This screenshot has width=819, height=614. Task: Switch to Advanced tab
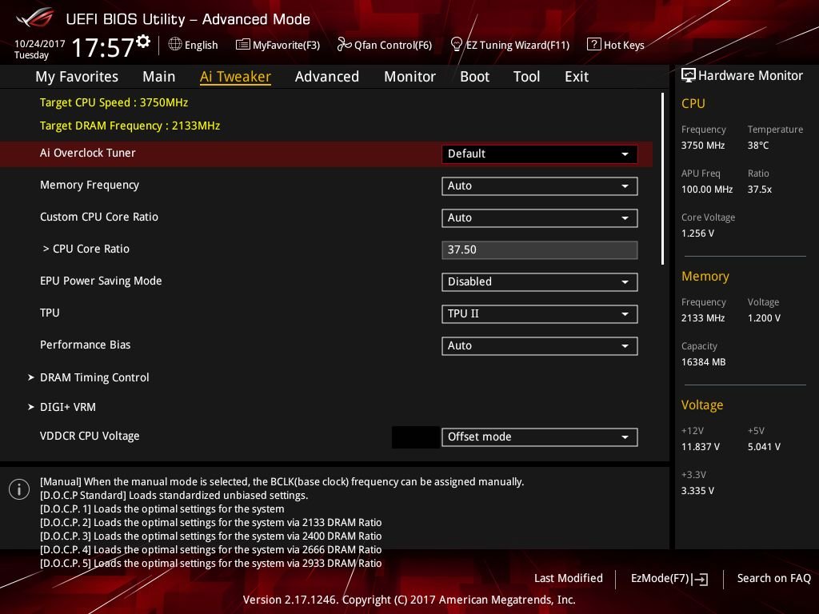coord(327,77)
